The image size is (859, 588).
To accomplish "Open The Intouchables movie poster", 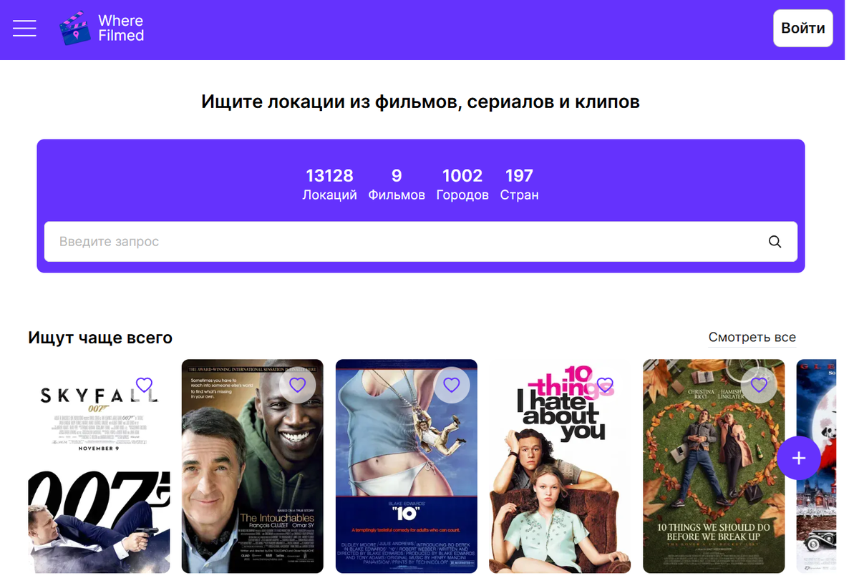I will [x=253, y=466].
